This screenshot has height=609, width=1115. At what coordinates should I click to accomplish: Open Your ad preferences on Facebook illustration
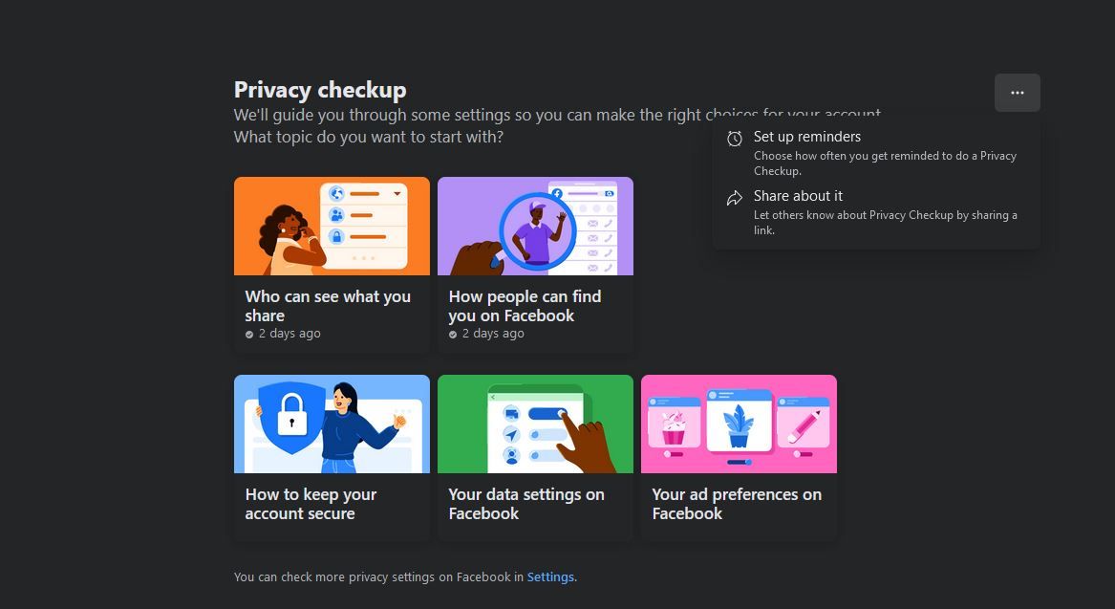click(739, 424)
